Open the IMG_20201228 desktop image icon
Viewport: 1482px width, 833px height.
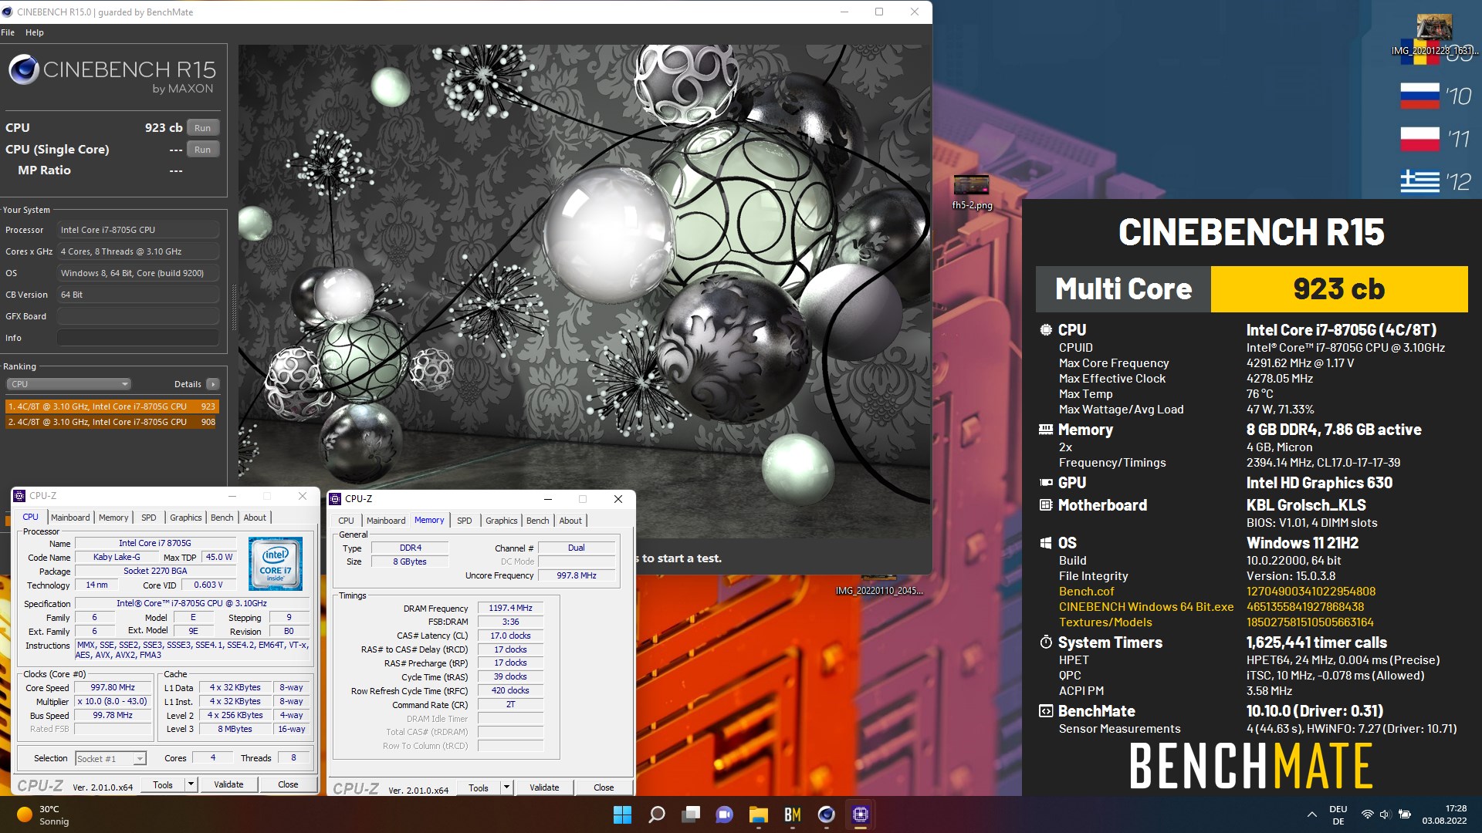1435,35
